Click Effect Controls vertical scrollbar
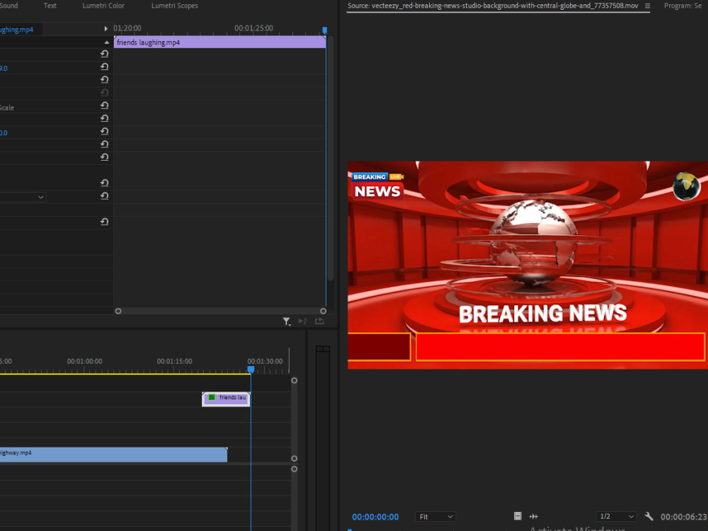The width and height of the screenshot is (708, 531). [331, 158]
